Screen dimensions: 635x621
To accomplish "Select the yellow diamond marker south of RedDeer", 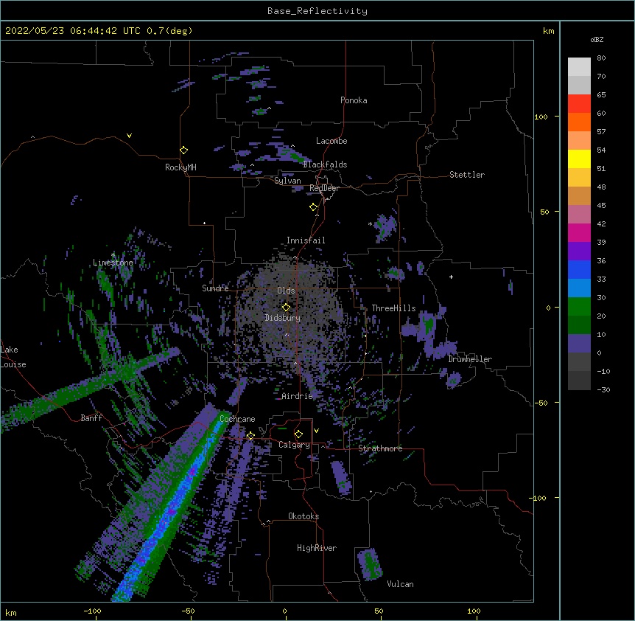I will tap(314, 207).
